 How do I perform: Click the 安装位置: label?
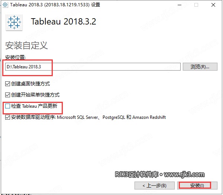[15, 58]
